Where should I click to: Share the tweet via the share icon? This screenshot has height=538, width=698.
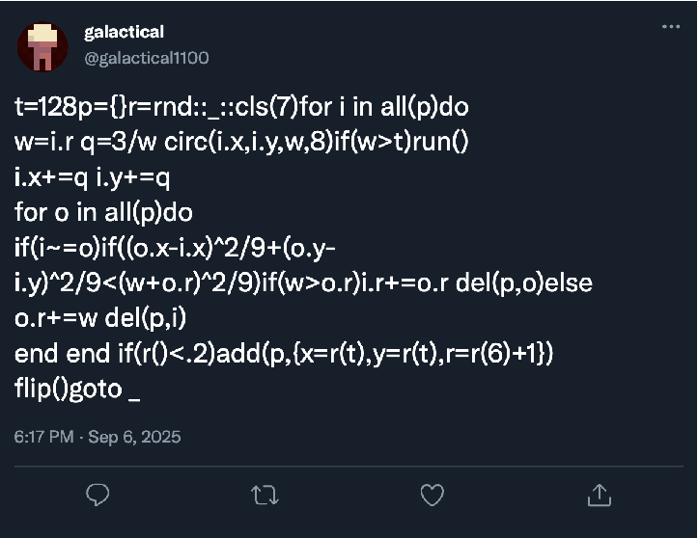599,495
